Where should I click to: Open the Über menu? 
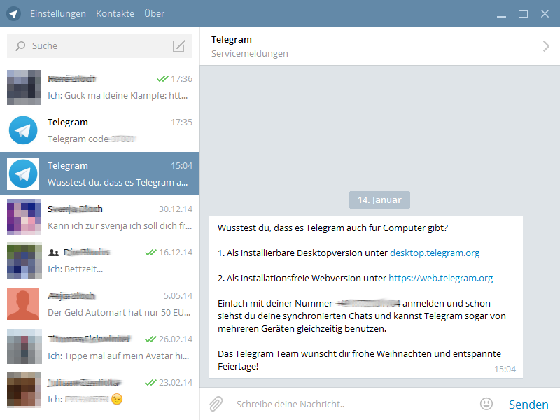tap(154, 13)
